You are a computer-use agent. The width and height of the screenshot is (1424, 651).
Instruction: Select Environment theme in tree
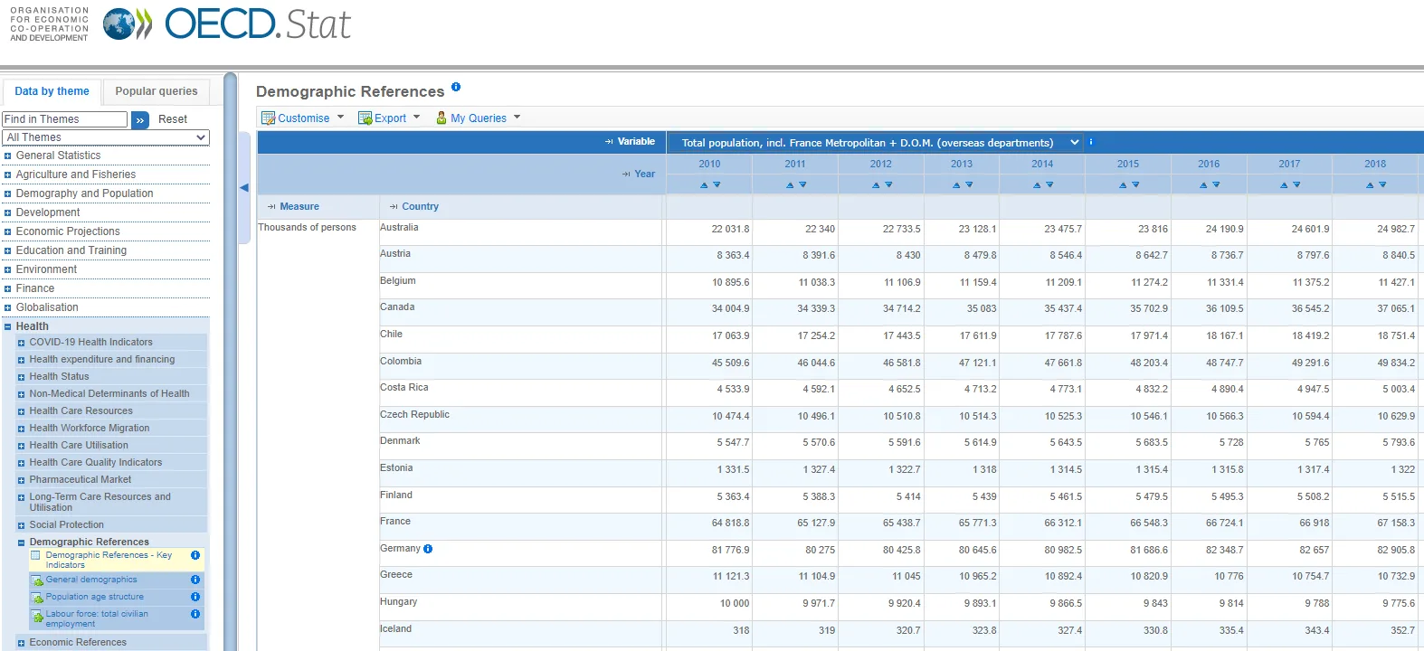(46, 269)
